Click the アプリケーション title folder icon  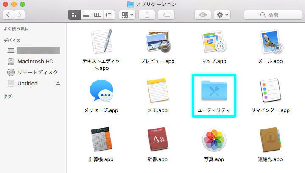coord(130,4)
